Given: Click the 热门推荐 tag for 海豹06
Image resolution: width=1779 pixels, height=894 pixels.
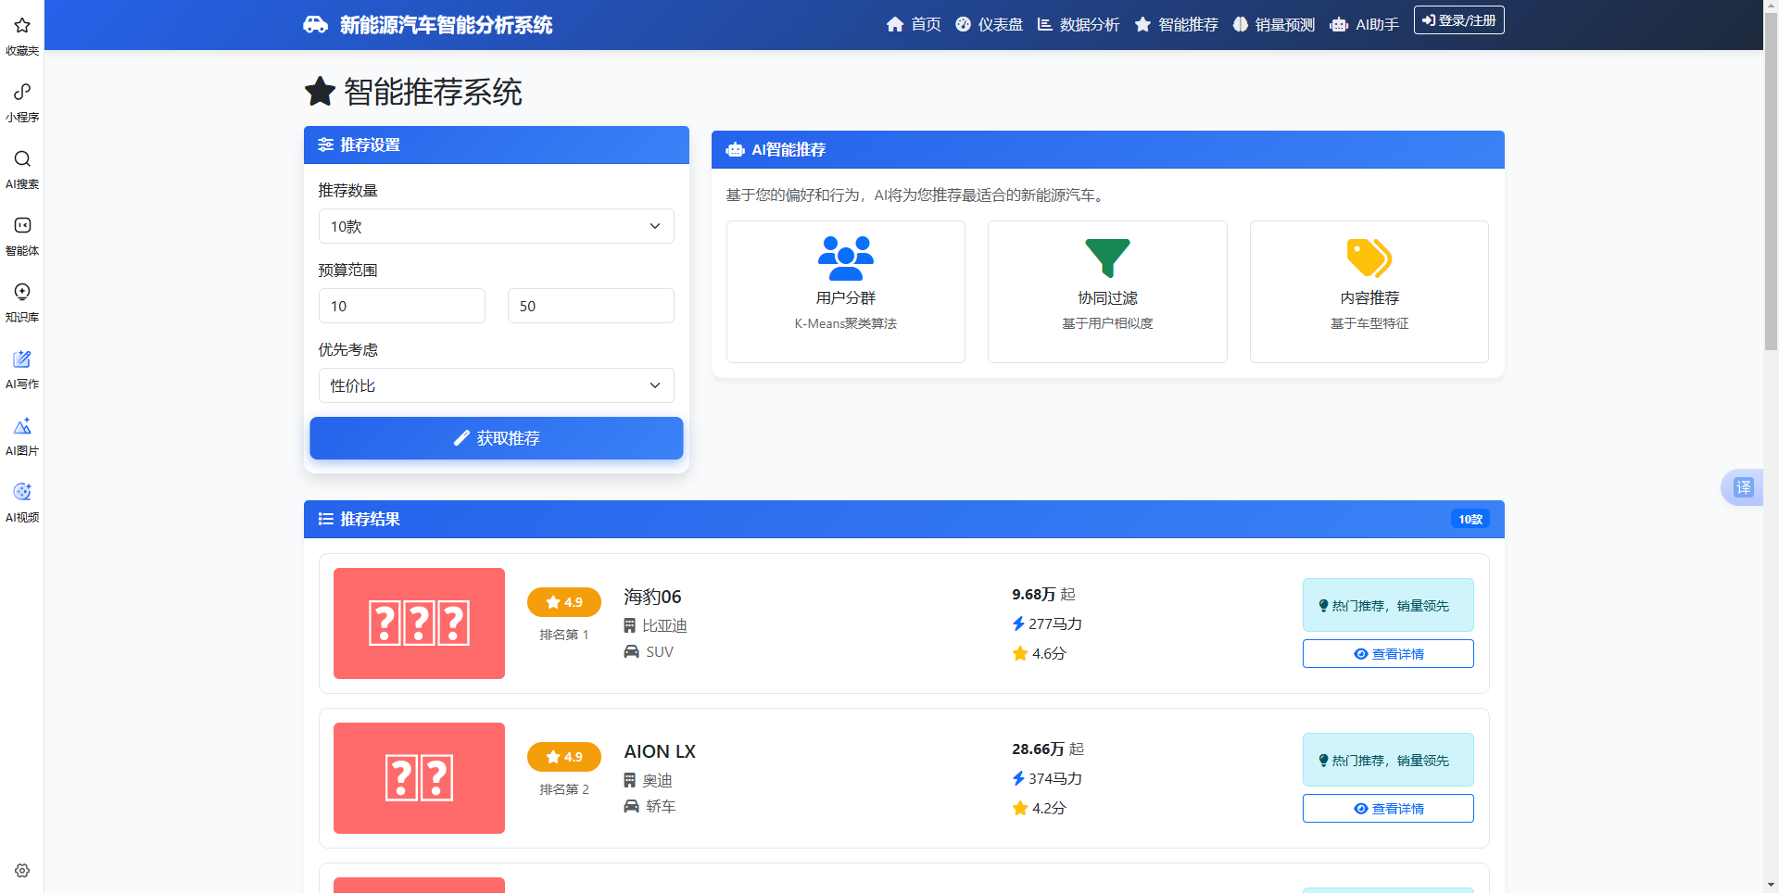Looking at the screenshot, I should click(x=1388, y=606).
